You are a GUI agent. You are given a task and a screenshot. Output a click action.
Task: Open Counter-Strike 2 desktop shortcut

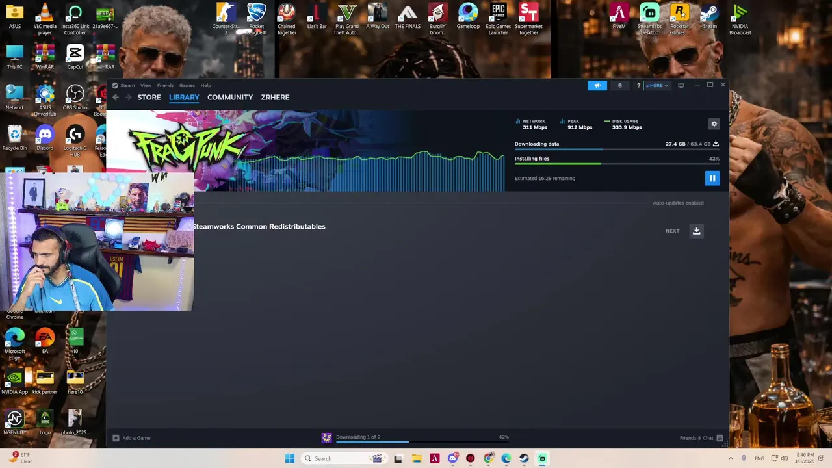[226, 19]
